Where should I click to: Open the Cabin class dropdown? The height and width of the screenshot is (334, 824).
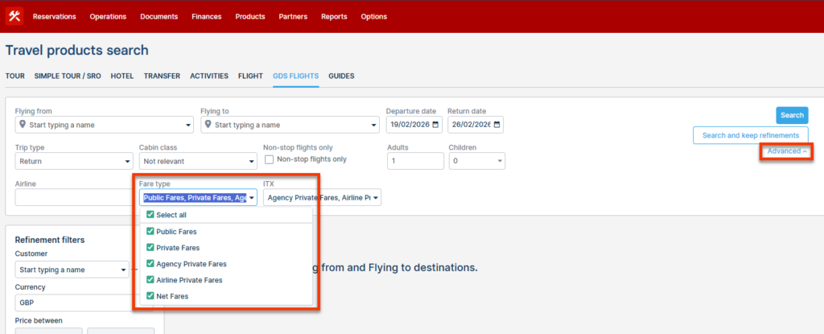(x=197, y=161)
